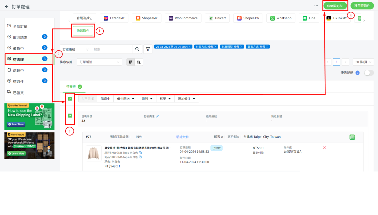Switch to the 快遞取件 tab
The height and width of the screenshot is (215, 378).
point(83,30)
